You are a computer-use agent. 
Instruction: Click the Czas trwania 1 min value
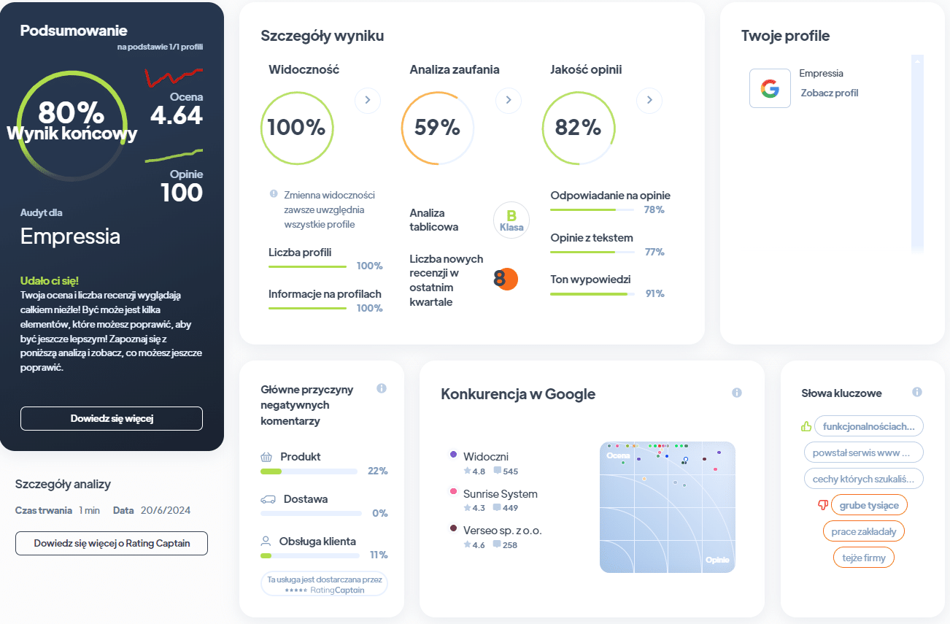(x=89, y=510)
